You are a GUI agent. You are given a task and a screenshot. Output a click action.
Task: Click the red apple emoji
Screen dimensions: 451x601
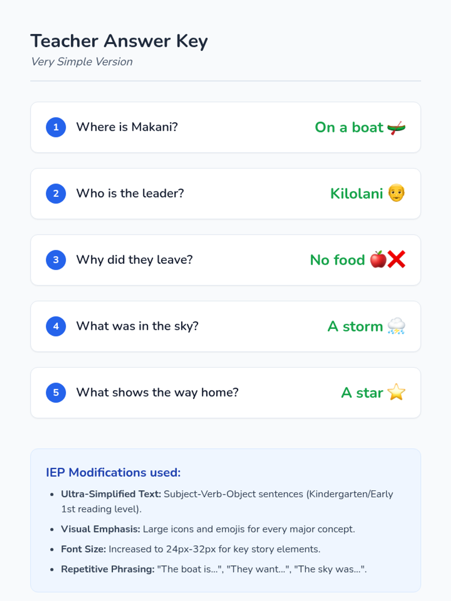tap(378, 260)
